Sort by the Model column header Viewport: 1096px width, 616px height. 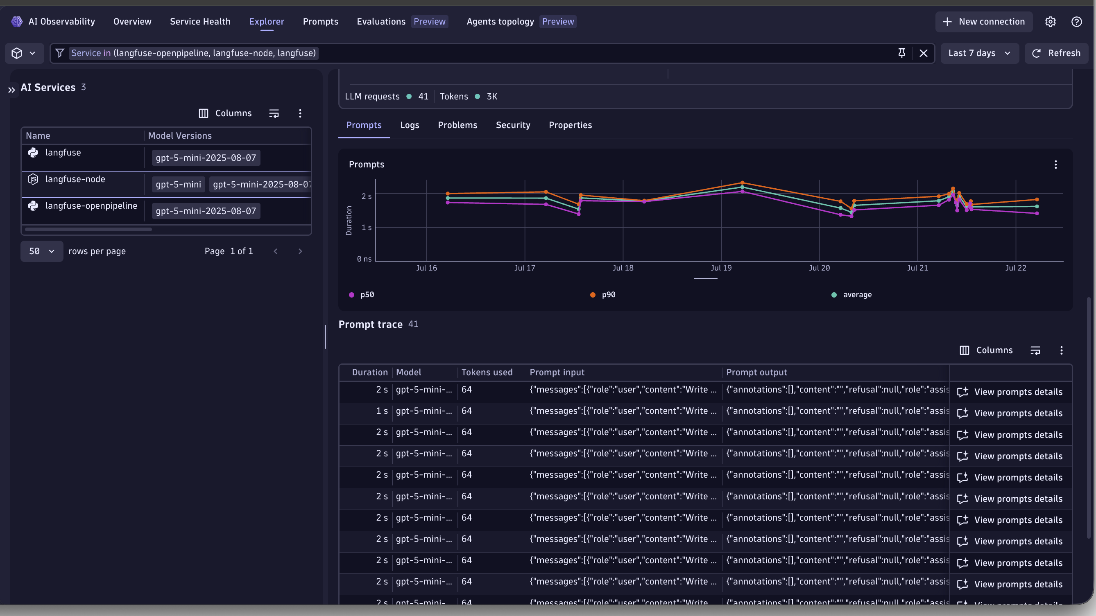pos(408,372)
